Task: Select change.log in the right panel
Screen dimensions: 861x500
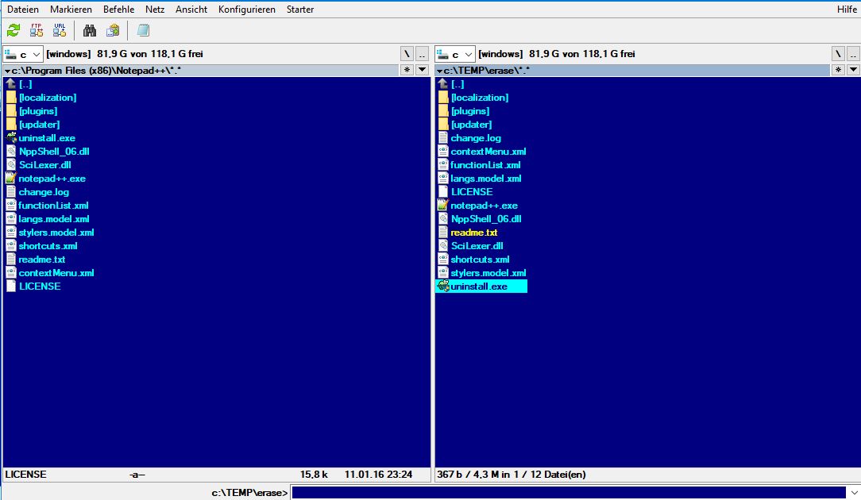Action: 476,138
